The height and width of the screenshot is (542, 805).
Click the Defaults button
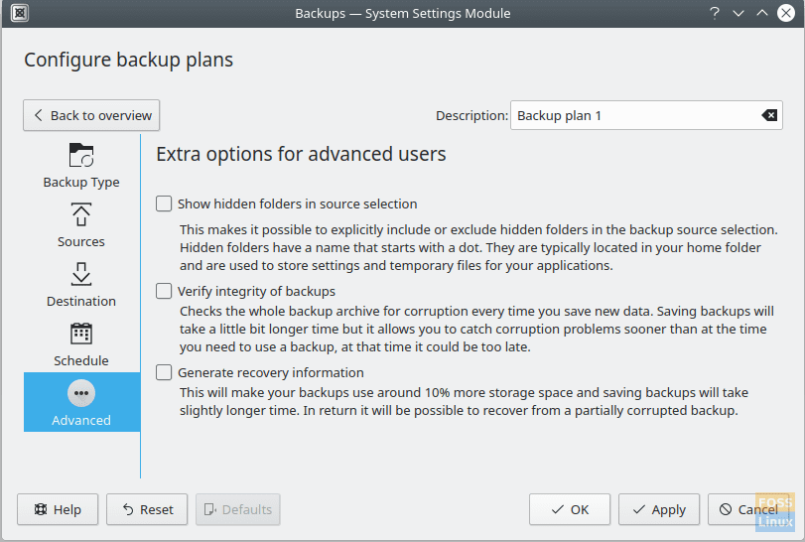point(237,509)
